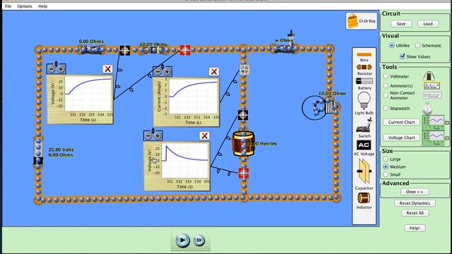The image size is (452, 254).
Task: Click the non-contact ammeter icon in Tools
Action: pyautogui.click(x=432, y=95)
